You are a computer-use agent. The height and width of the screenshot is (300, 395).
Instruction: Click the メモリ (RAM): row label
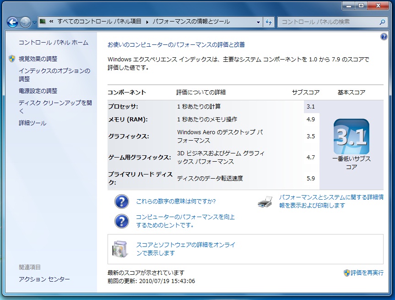coord(128,120)
